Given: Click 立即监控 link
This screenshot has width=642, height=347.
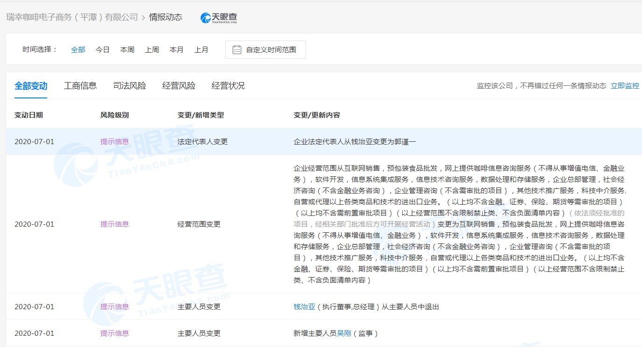Looking at the screenshot, I should 625,86.
